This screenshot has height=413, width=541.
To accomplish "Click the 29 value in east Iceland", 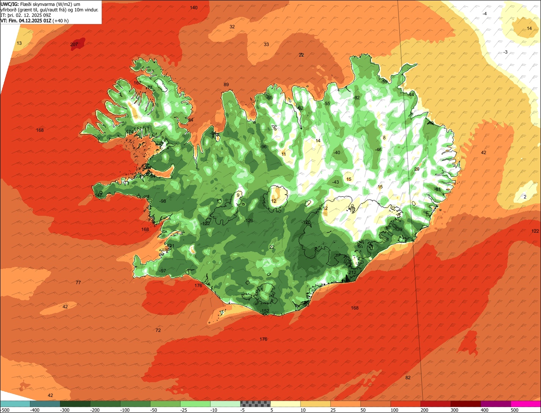I will (x=417, y=169).
